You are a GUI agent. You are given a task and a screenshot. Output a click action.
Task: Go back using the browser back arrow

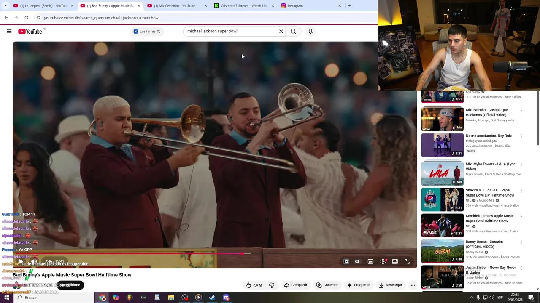coord(6,18)
